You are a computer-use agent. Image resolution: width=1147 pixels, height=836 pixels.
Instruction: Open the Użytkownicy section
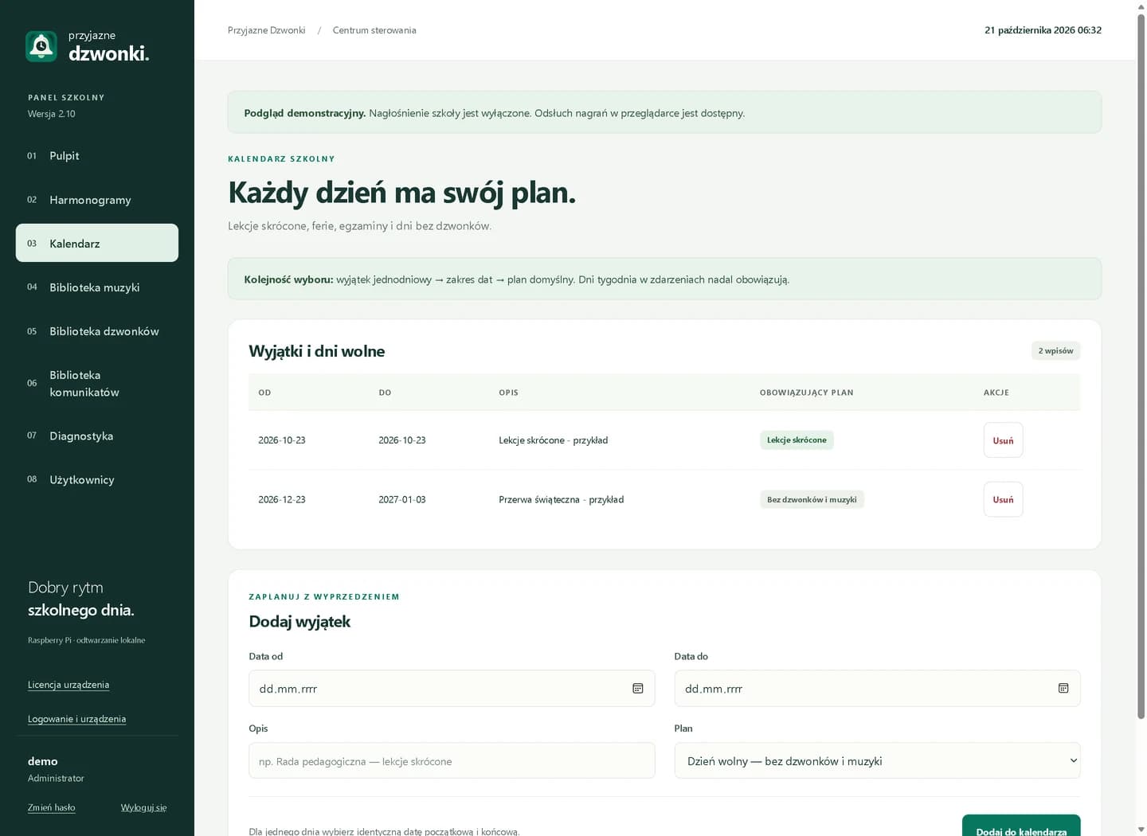pos(97,479)
